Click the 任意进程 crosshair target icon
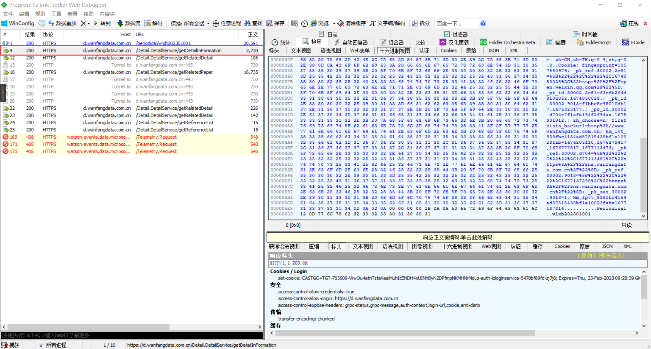651x349 pixels. (216, 23)
